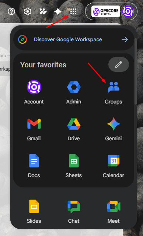The height and width of the screenshot is (236, 143).
Task: Click the double-chevron icon beside Settings
Action: point(43,11)
